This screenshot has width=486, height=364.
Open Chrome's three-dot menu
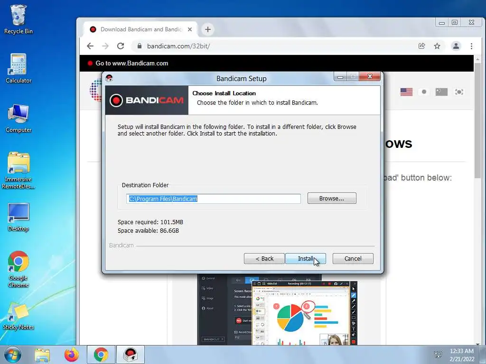coord(471,46)
